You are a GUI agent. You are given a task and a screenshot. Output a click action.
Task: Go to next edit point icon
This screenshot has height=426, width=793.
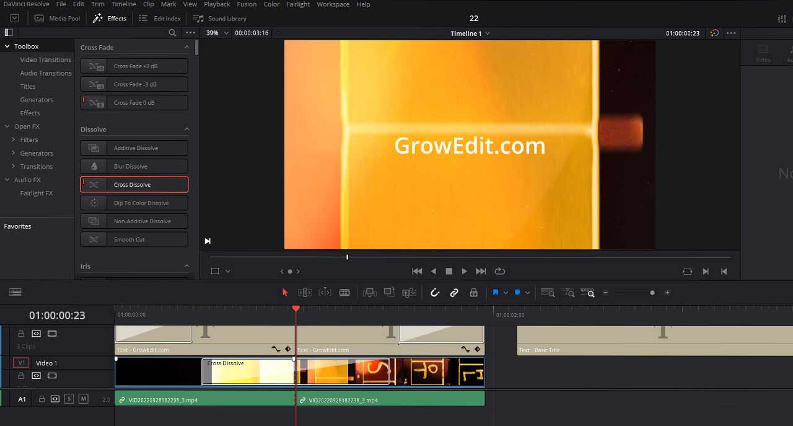coord(706,271)
